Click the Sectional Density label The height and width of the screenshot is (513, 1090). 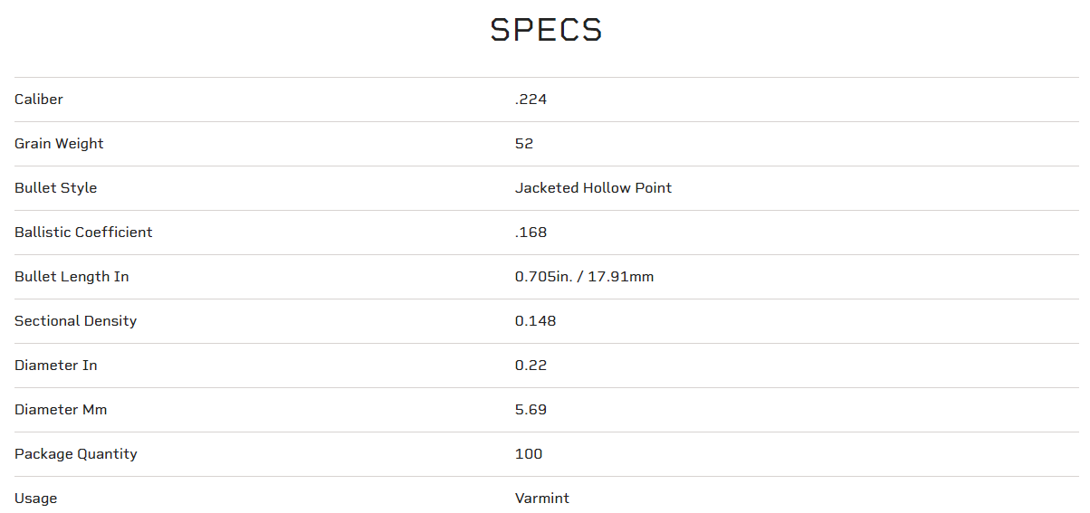(x=75, y=321)
